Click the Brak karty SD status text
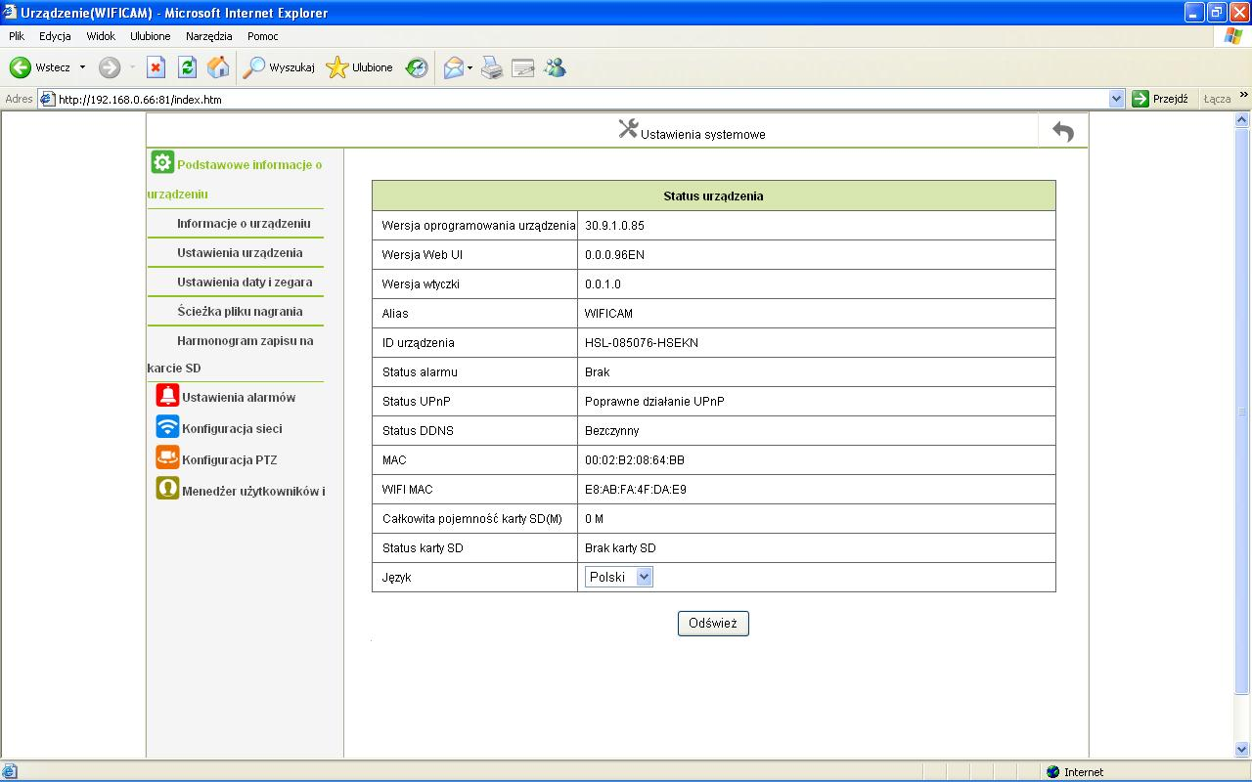1252x782 pixels. (x=620, y=548)
